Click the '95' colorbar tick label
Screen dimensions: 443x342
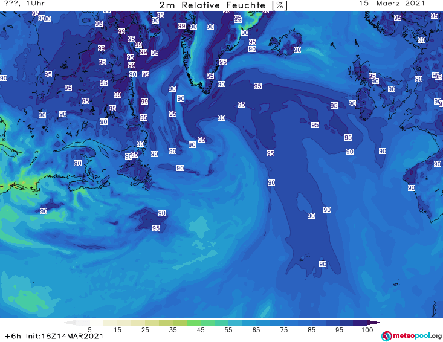click(x=339, y=330)
